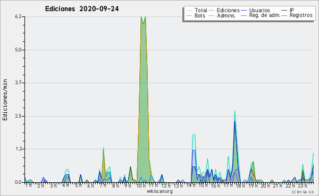Click the y-axis label 'Ediciones/min'
This screenshot has height=196, width=319.
(5, 100)
